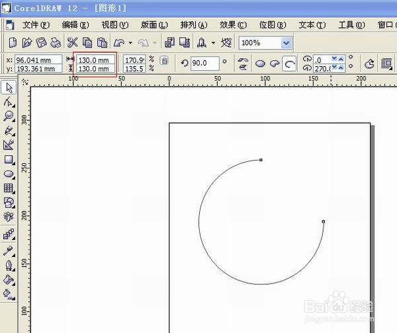
Task: Open the 文本(T) menu
Action: pos(312,25)
